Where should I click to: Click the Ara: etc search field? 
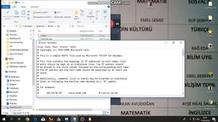click(x=92, y=26)
